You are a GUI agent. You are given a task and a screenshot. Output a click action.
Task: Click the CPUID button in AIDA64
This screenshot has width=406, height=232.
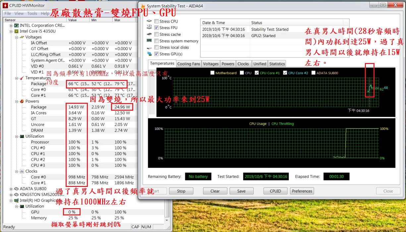pyautogui.click(x=275, y=191)
